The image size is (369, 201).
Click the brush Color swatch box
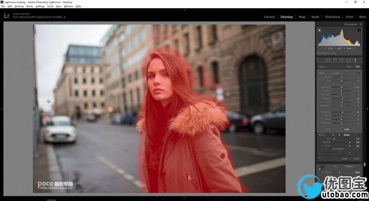click(x=347, y=129)
